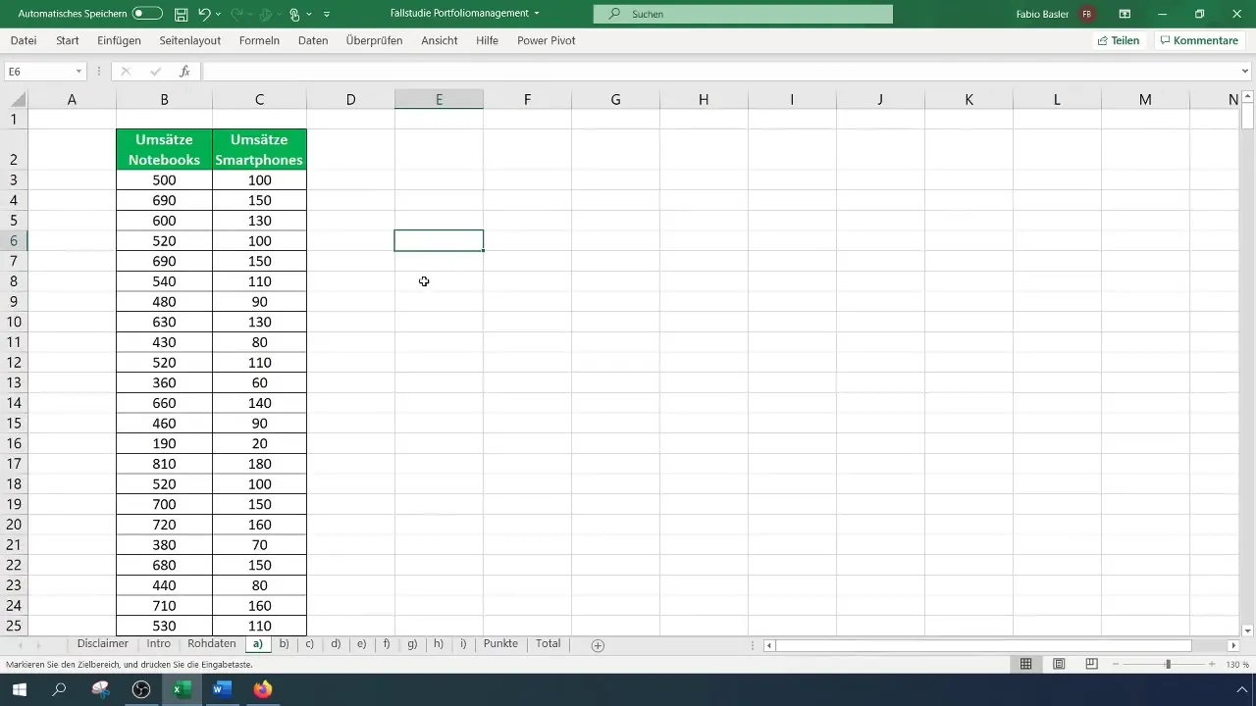Open the Seitenlayout ribbon tab

pyautogui.click(x=190, y=40)
